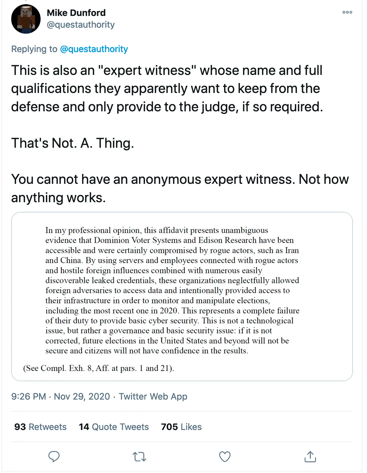Click Mike Dunford's profile avatar
The height and width of the screenshot is (473, 367).
point(26,19)
